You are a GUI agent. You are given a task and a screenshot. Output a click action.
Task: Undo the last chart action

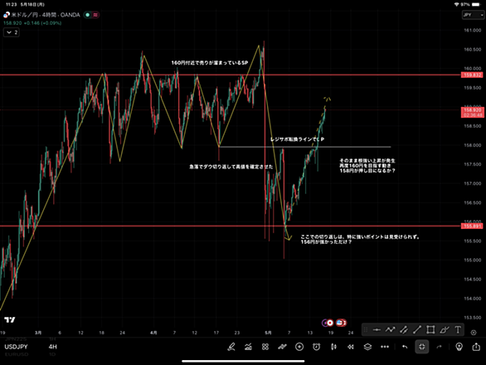coord(405,347)
